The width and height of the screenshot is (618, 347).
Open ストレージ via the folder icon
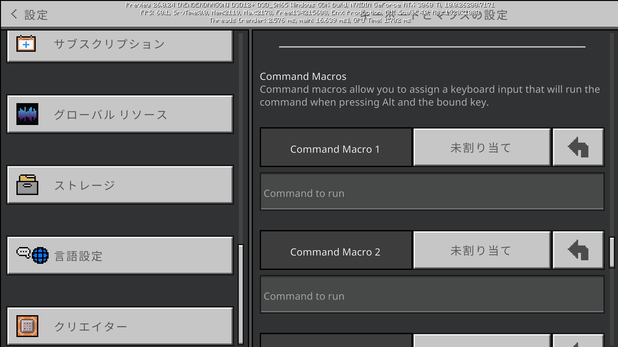[x=27, y=185]
